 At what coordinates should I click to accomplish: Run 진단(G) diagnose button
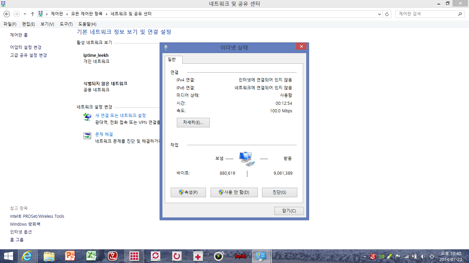pos(279,192)
